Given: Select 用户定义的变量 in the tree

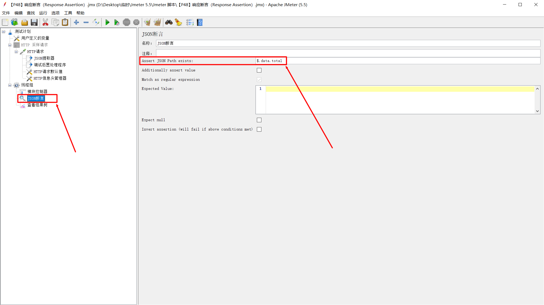Looking at the screenshot, I should point(35,38).
